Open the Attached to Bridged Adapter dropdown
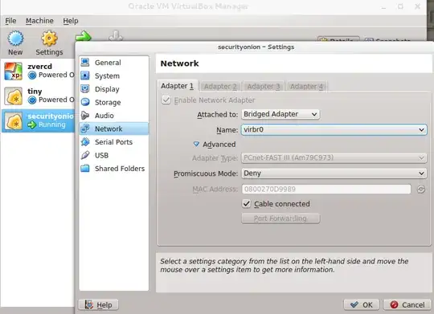434x314 pixels. point(280,114)
